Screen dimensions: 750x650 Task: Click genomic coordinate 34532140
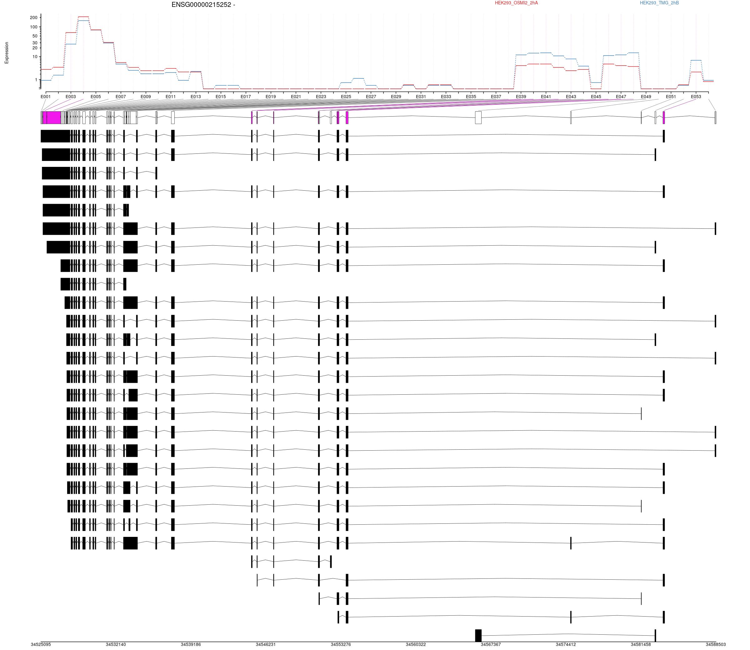116,645
